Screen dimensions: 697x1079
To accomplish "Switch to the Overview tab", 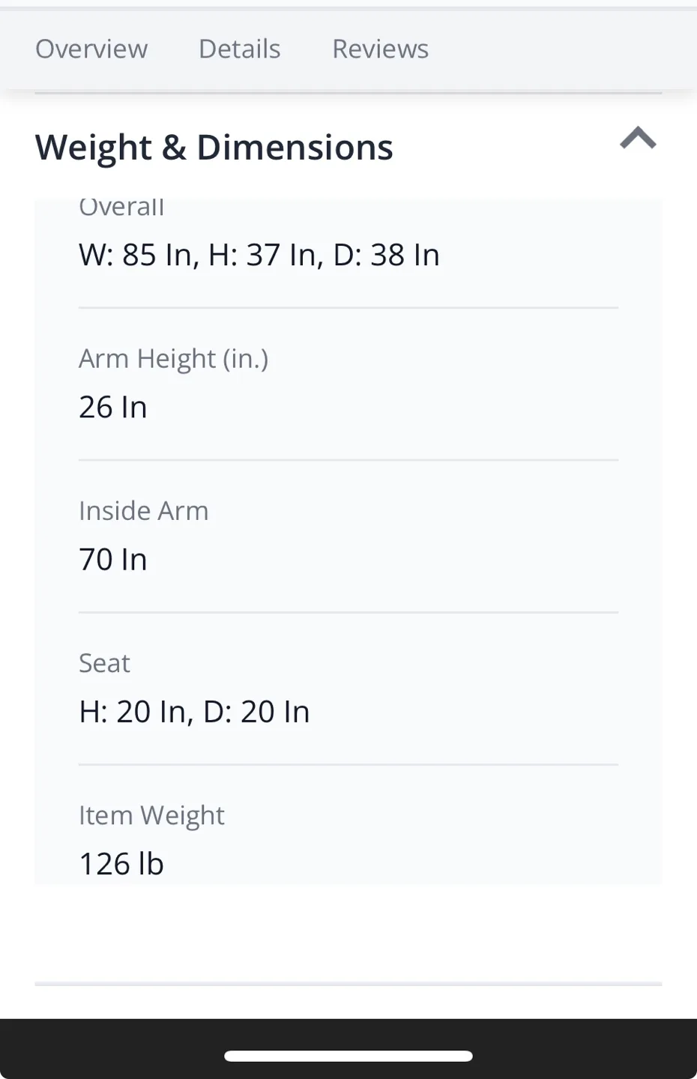I will (91, 49).
